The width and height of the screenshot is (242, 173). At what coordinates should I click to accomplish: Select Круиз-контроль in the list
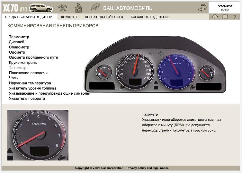[23, 63]
